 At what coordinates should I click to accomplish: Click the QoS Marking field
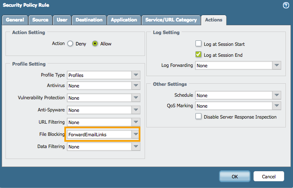(x=233, y=106)
